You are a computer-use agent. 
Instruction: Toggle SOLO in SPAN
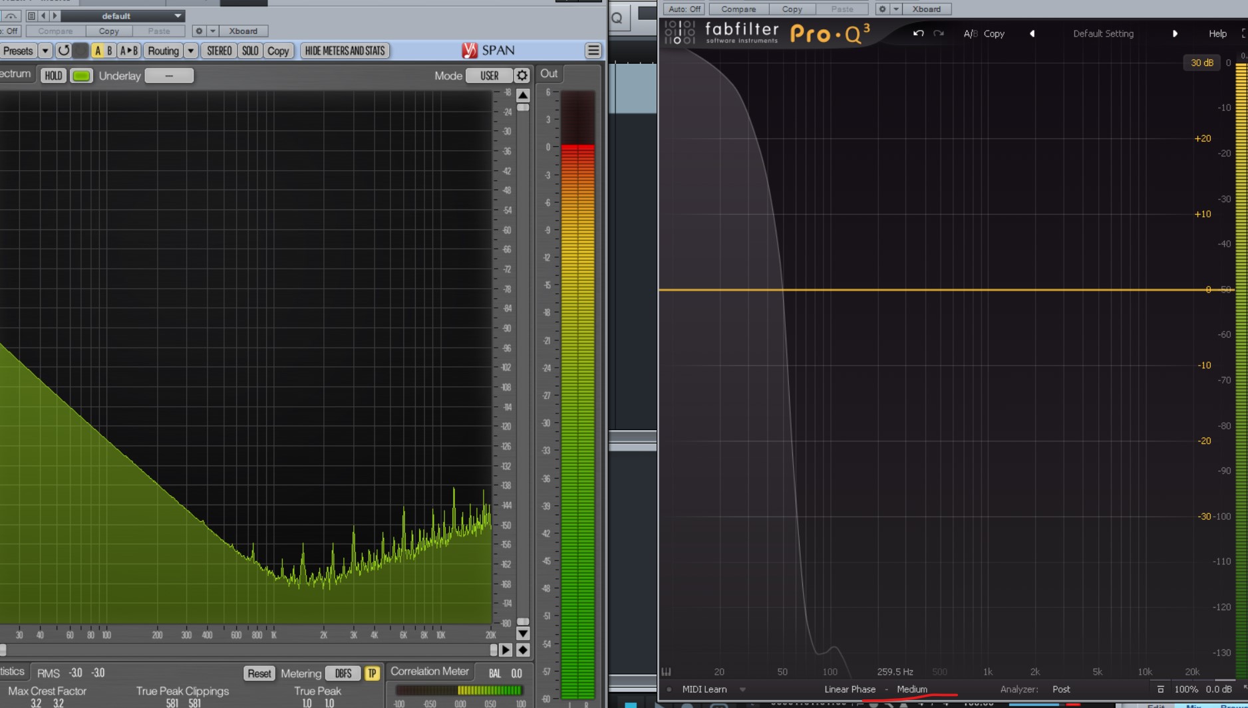point(250,51)
